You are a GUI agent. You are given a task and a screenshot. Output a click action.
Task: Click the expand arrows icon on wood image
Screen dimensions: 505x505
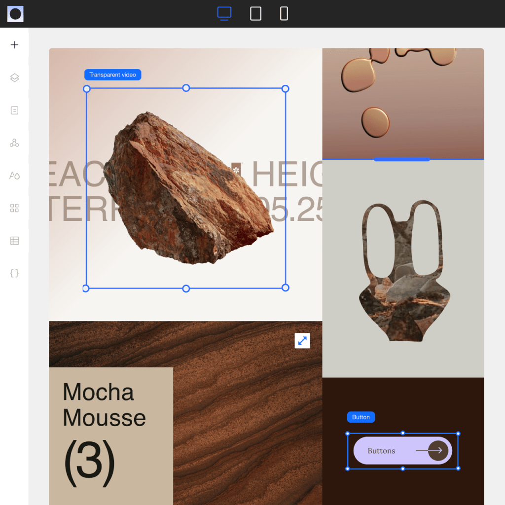pyautogui.click(x=302, y=340)
